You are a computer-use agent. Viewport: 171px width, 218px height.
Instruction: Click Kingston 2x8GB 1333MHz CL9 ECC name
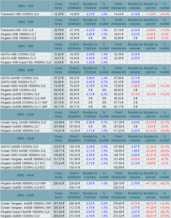[23, 167]
